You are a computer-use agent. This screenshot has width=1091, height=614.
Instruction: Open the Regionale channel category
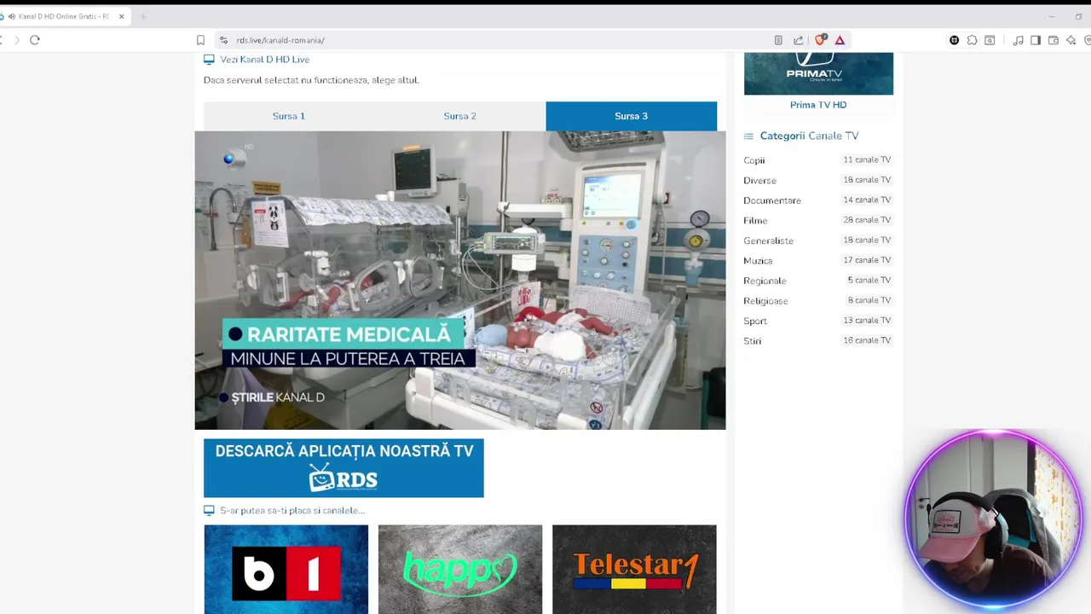(x=765, y=281)
